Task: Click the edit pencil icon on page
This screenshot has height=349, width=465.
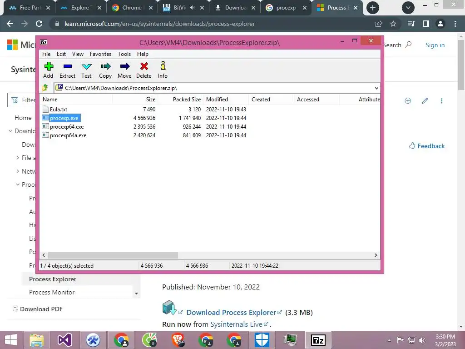Action: [x=425, y=101]
